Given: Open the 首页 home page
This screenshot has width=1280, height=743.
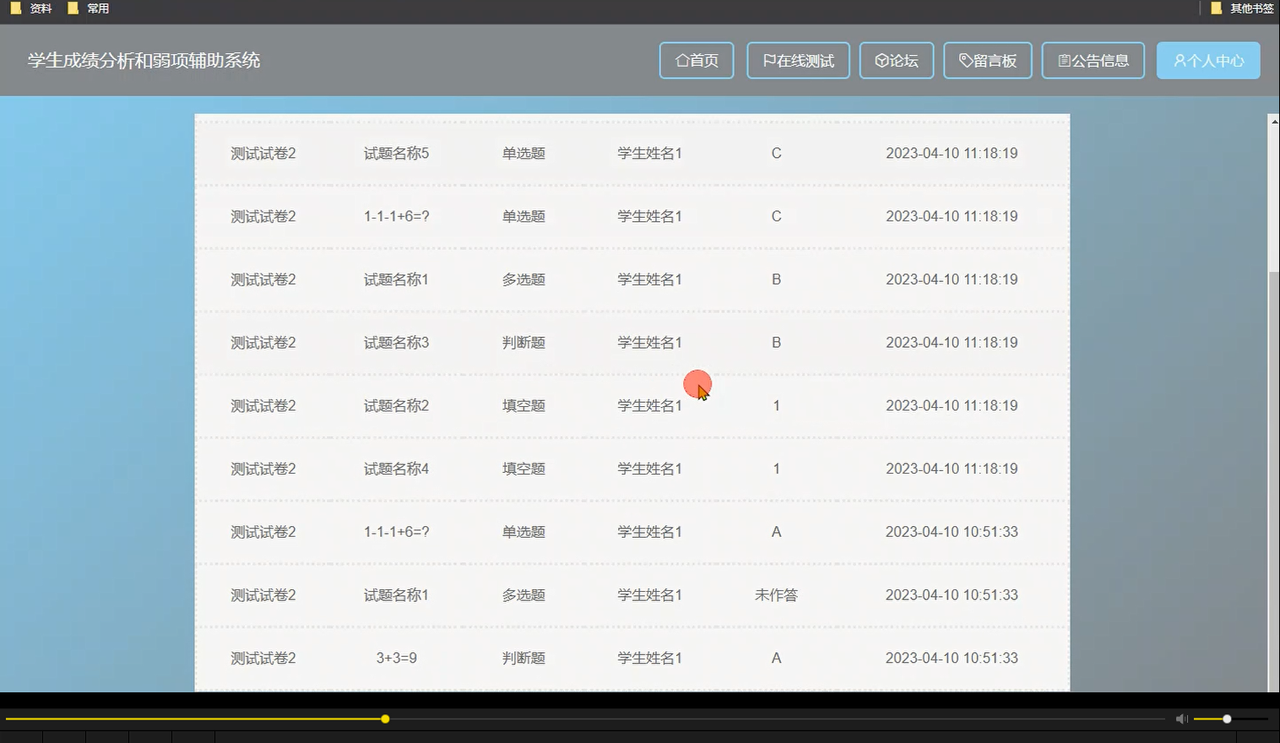Looking at the screenshot, I should tap(697, 61).
